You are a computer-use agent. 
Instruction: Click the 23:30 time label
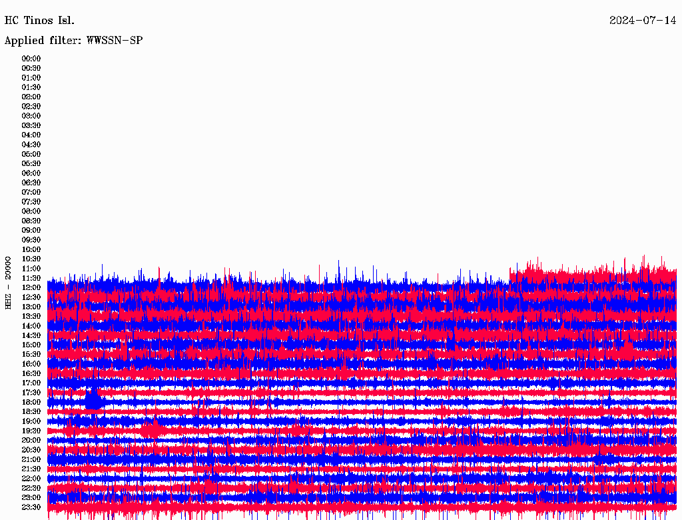coord(31,507)
